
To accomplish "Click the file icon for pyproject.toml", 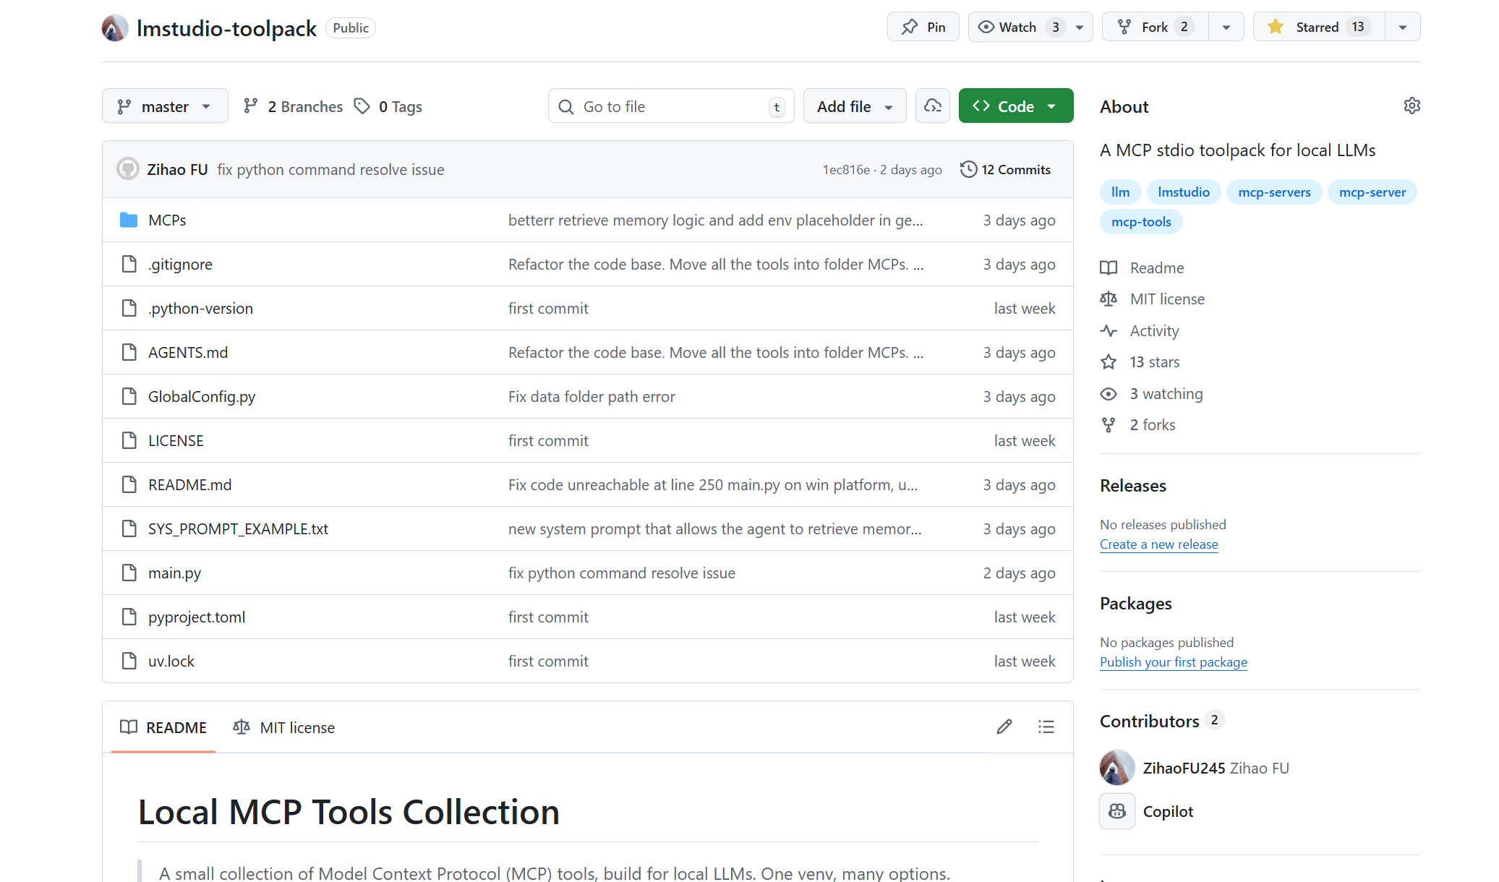I will click(129, 617).
